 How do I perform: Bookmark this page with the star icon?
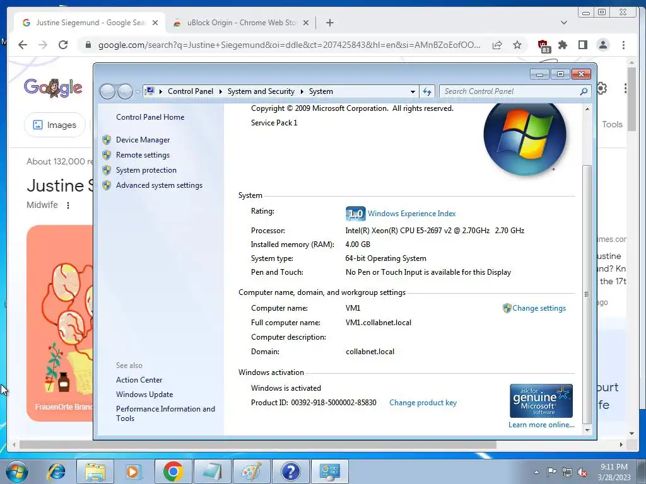click(x=517, y=45)
